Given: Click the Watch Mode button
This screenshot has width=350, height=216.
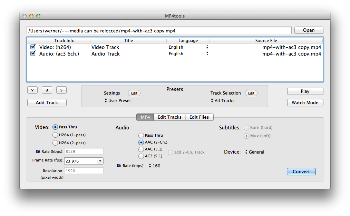Looking at the screenshot, I should (x=305, y=102).
